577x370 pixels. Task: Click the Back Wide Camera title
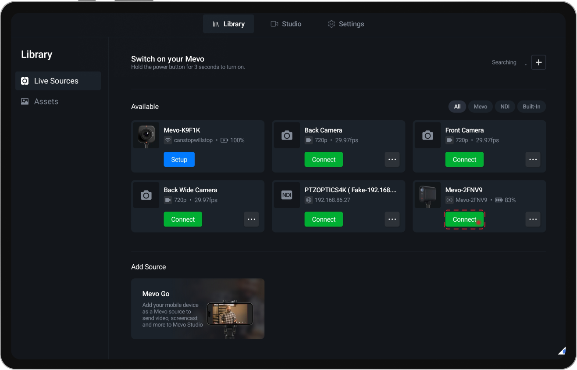coord(190,190)
